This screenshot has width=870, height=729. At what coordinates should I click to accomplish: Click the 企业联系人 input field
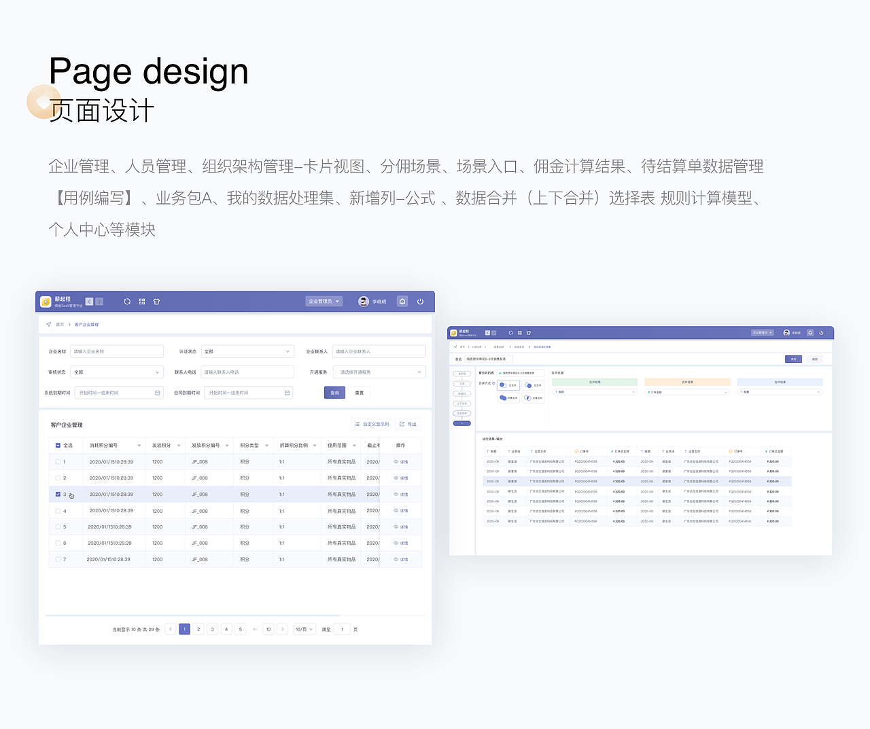(379, 351)
